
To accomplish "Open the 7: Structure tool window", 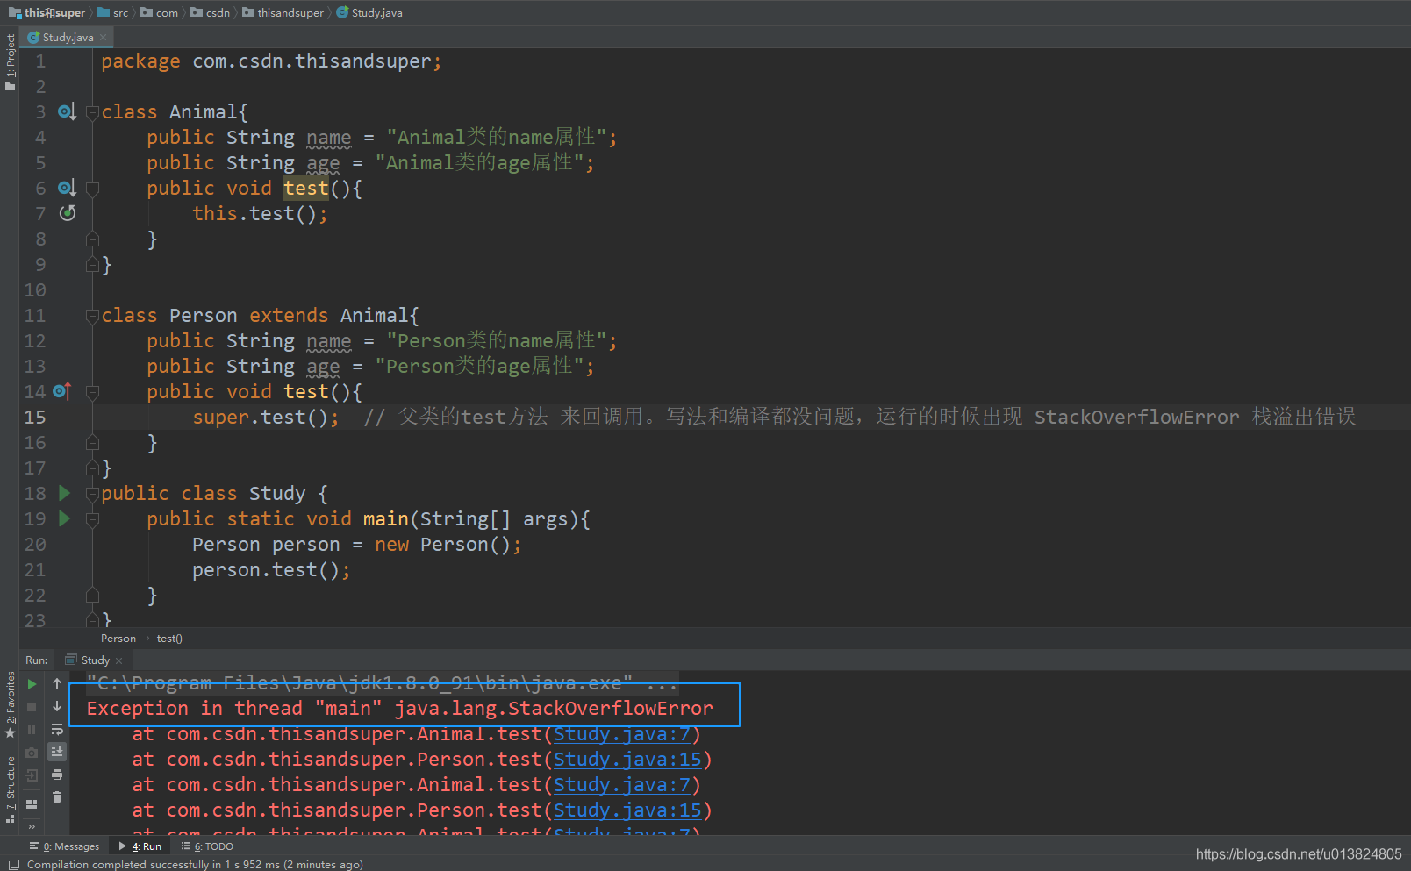I will pyautogui.click(x=10, y=789).
